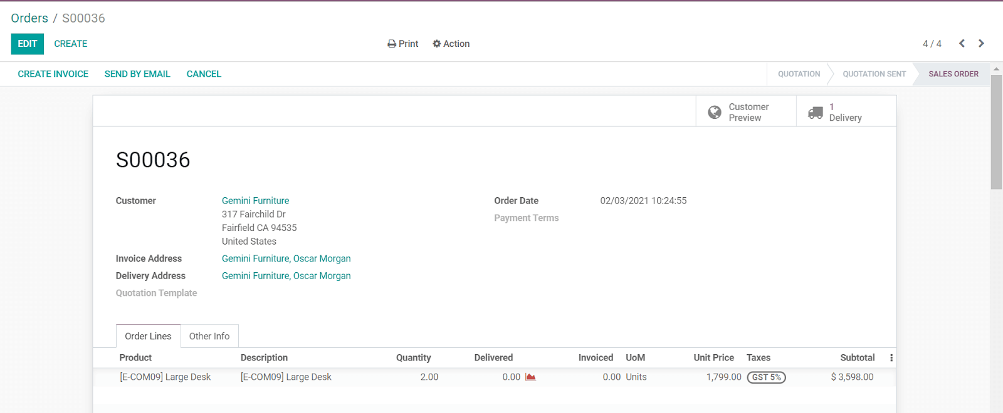Click the GST 5% tax tag
1003x413 pixels.
[x=766, y=377]
